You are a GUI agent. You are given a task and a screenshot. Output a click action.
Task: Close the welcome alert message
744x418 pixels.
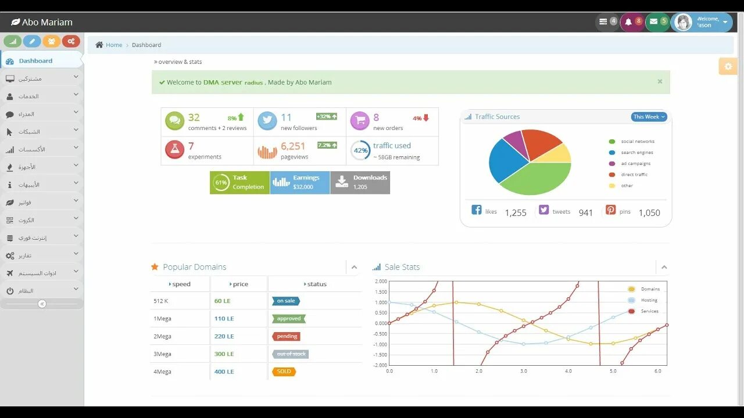(x=660, y=81)
